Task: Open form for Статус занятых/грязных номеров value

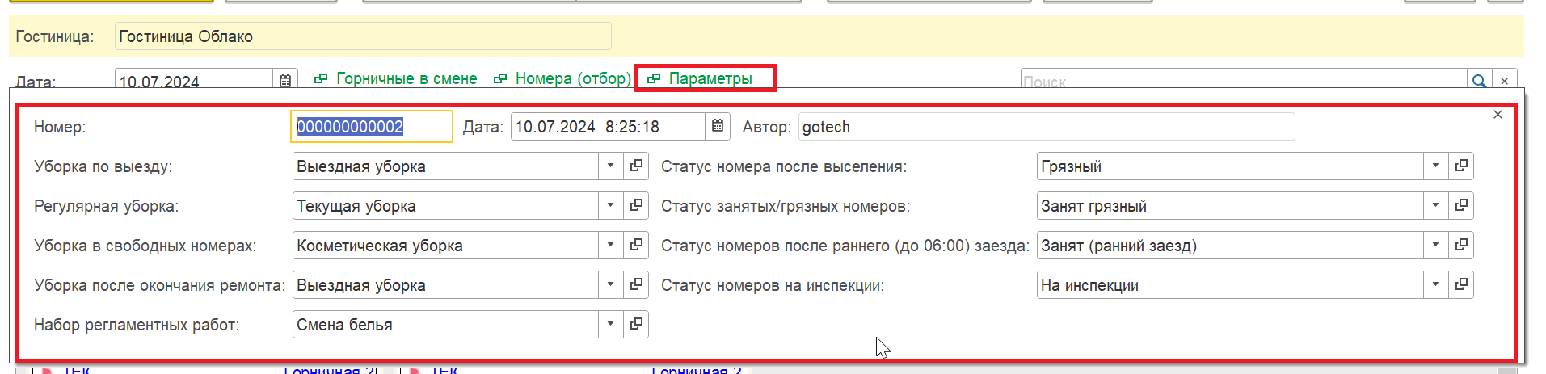Action: pos(1461,205)
